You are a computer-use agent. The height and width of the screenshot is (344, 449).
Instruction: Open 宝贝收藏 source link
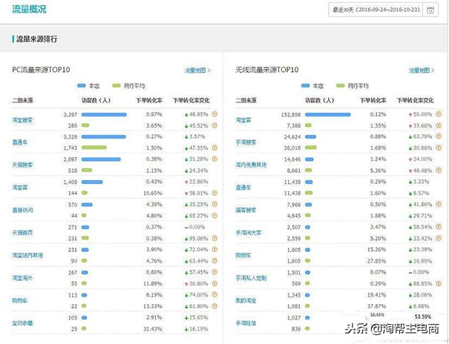22,323
